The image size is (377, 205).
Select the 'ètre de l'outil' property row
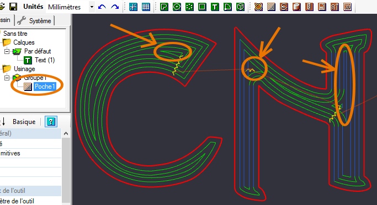pyautogui.click(x=30, y=201)
